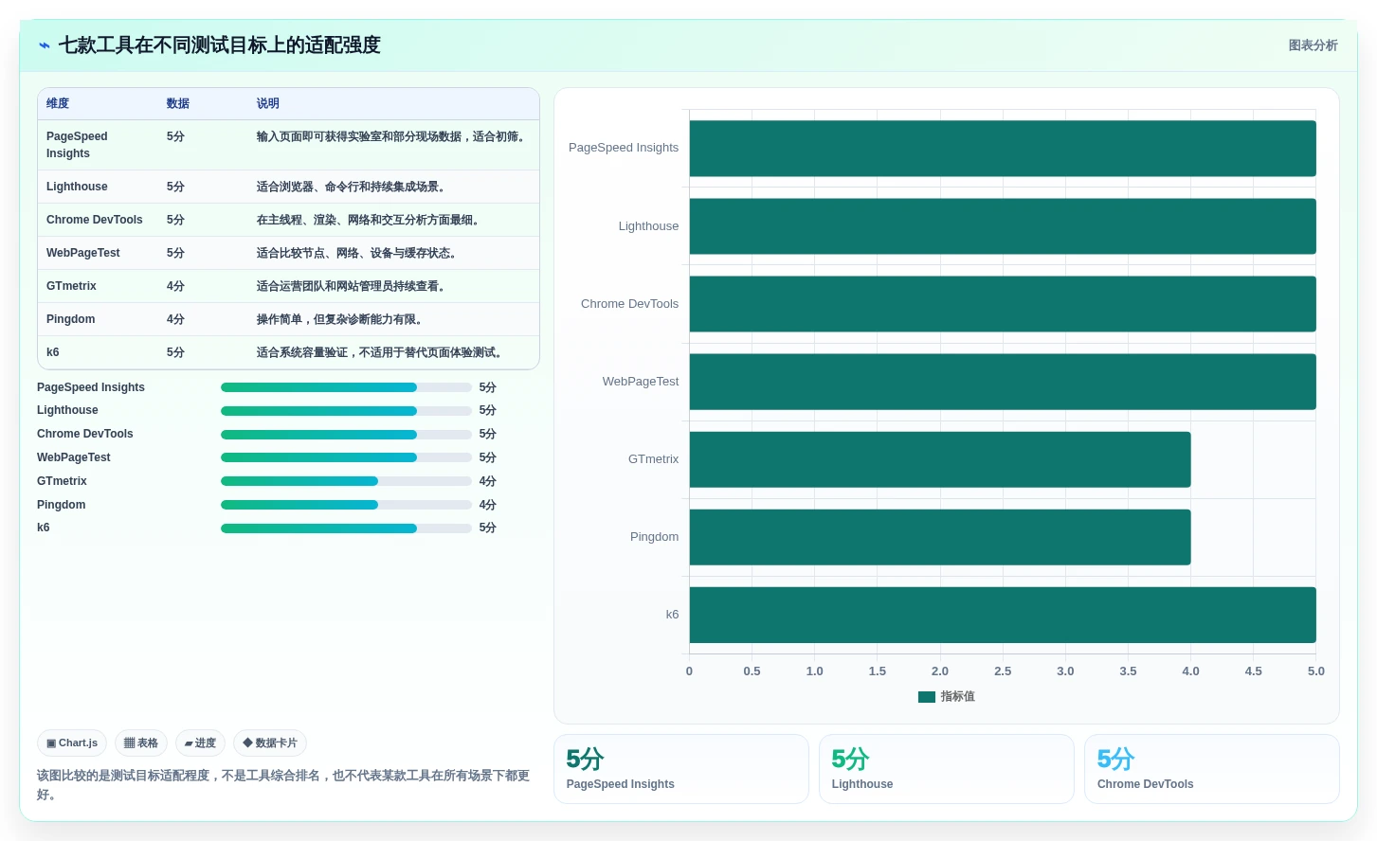
Task: Click the k6 axis label in chart
Action: 673,615
